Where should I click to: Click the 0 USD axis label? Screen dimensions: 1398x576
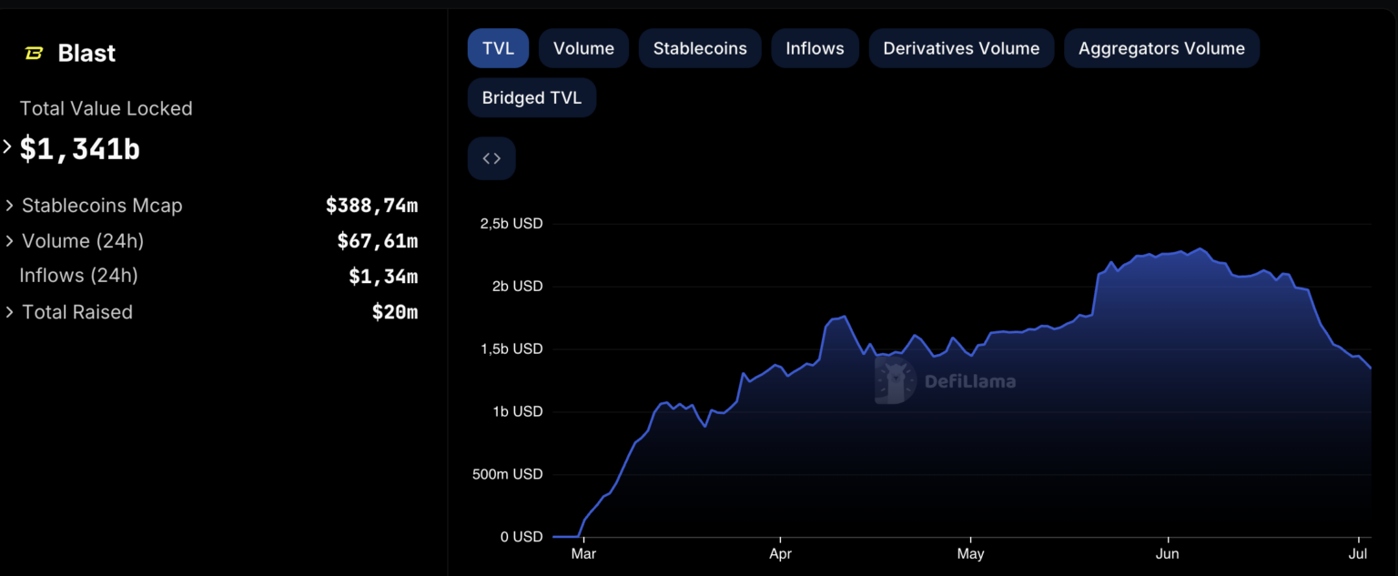point(522,537)
